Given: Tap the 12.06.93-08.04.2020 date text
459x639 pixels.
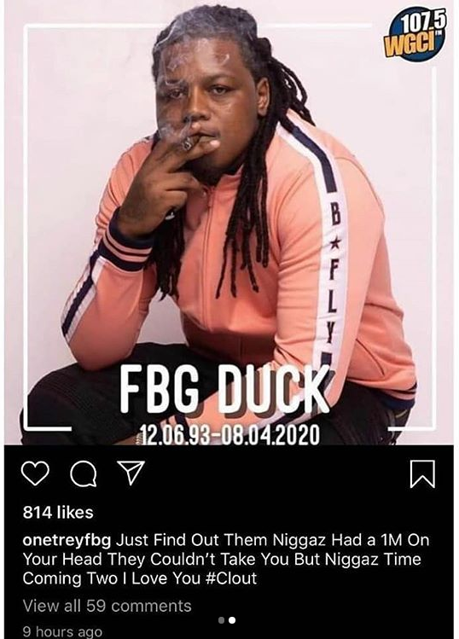Looking at the screenshot, I should (229, 435).
